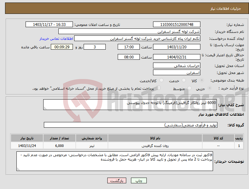249x189 pixels.
Task: Click the واحد شمارش column header
Action: [x=92, y=138]
